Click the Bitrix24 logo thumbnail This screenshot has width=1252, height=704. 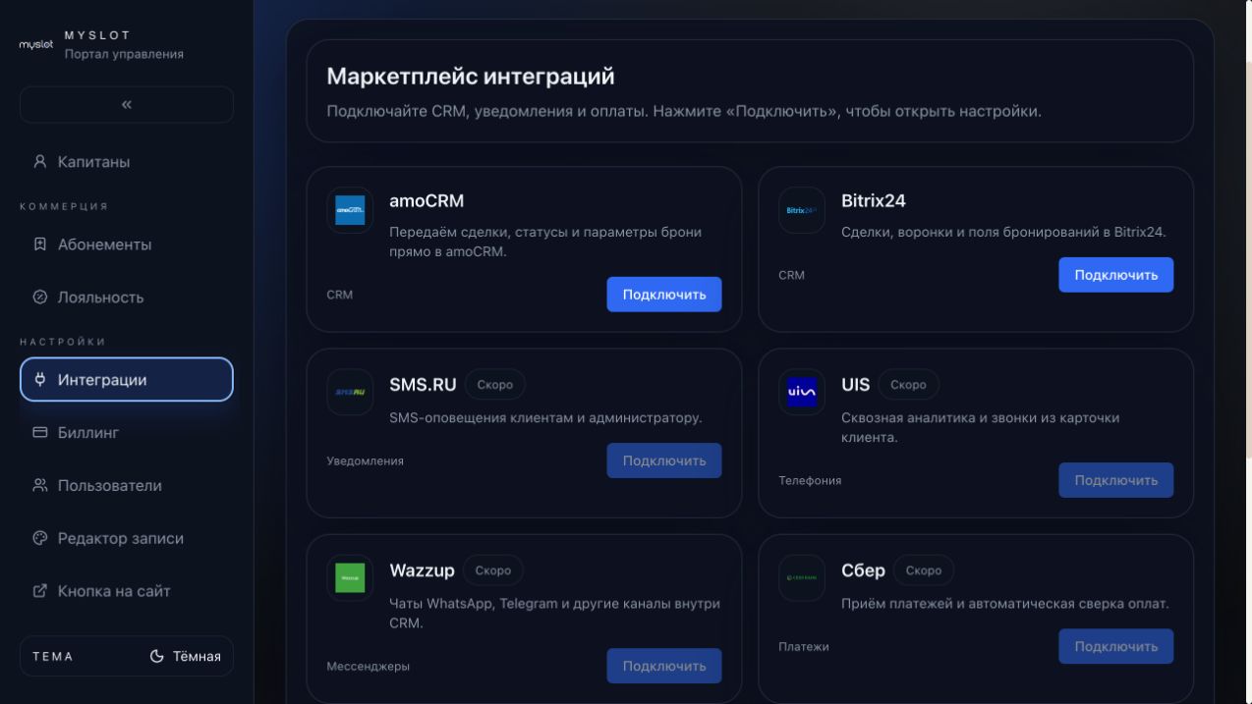tap(802, 210)
